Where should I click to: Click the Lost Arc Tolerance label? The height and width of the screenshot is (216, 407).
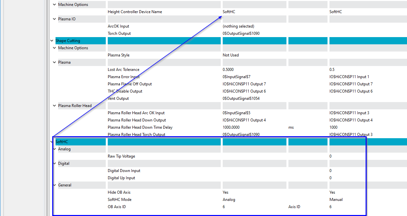[x=124, y=70]
